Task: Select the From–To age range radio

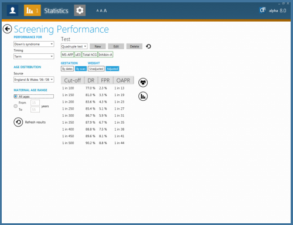Action: [x=15, y=106]
